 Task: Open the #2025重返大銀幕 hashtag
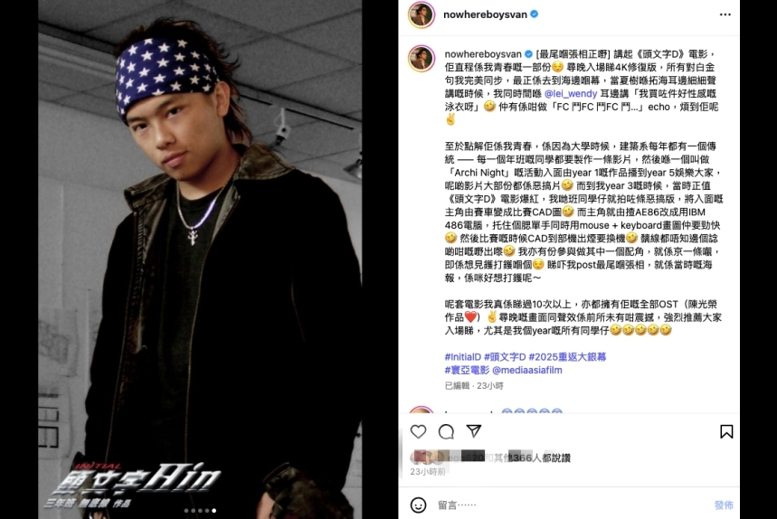click(x=567, y=356)
